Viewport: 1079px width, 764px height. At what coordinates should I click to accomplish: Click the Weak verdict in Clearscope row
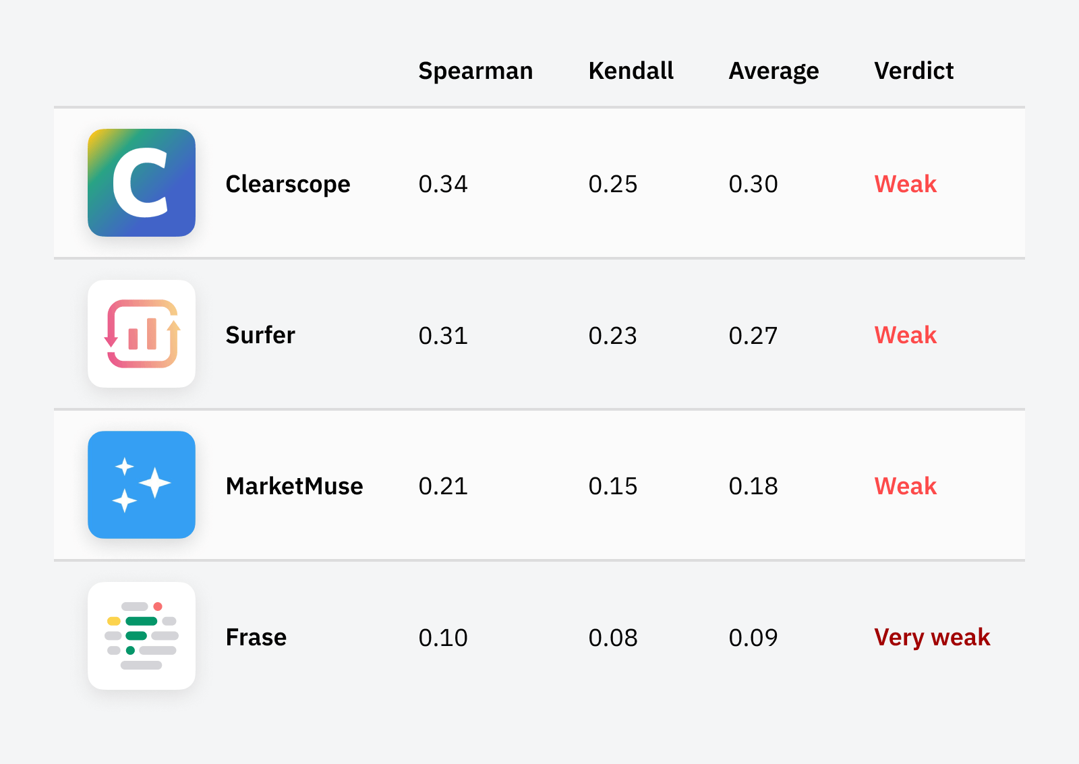tap(905, 184)
